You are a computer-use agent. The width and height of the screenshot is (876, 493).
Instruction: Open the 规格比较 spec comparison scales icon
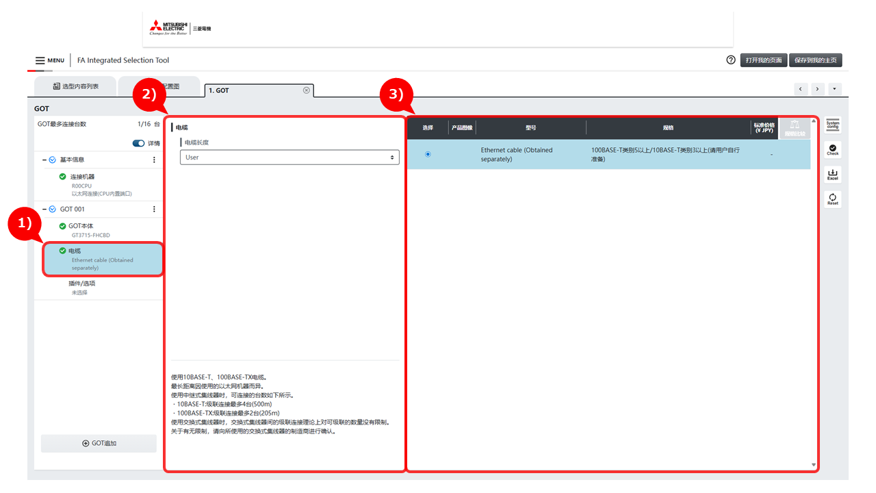[x=794, y=127]
